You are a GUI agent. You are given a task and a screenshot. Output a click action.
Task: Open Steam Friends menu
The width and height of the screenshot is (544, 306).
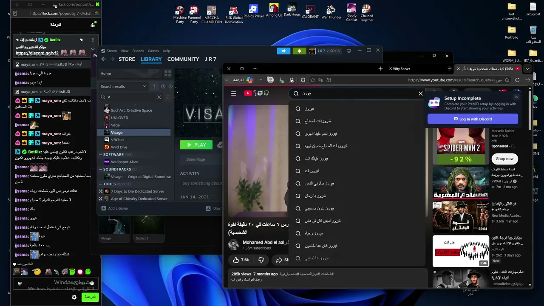click(138, 51)
